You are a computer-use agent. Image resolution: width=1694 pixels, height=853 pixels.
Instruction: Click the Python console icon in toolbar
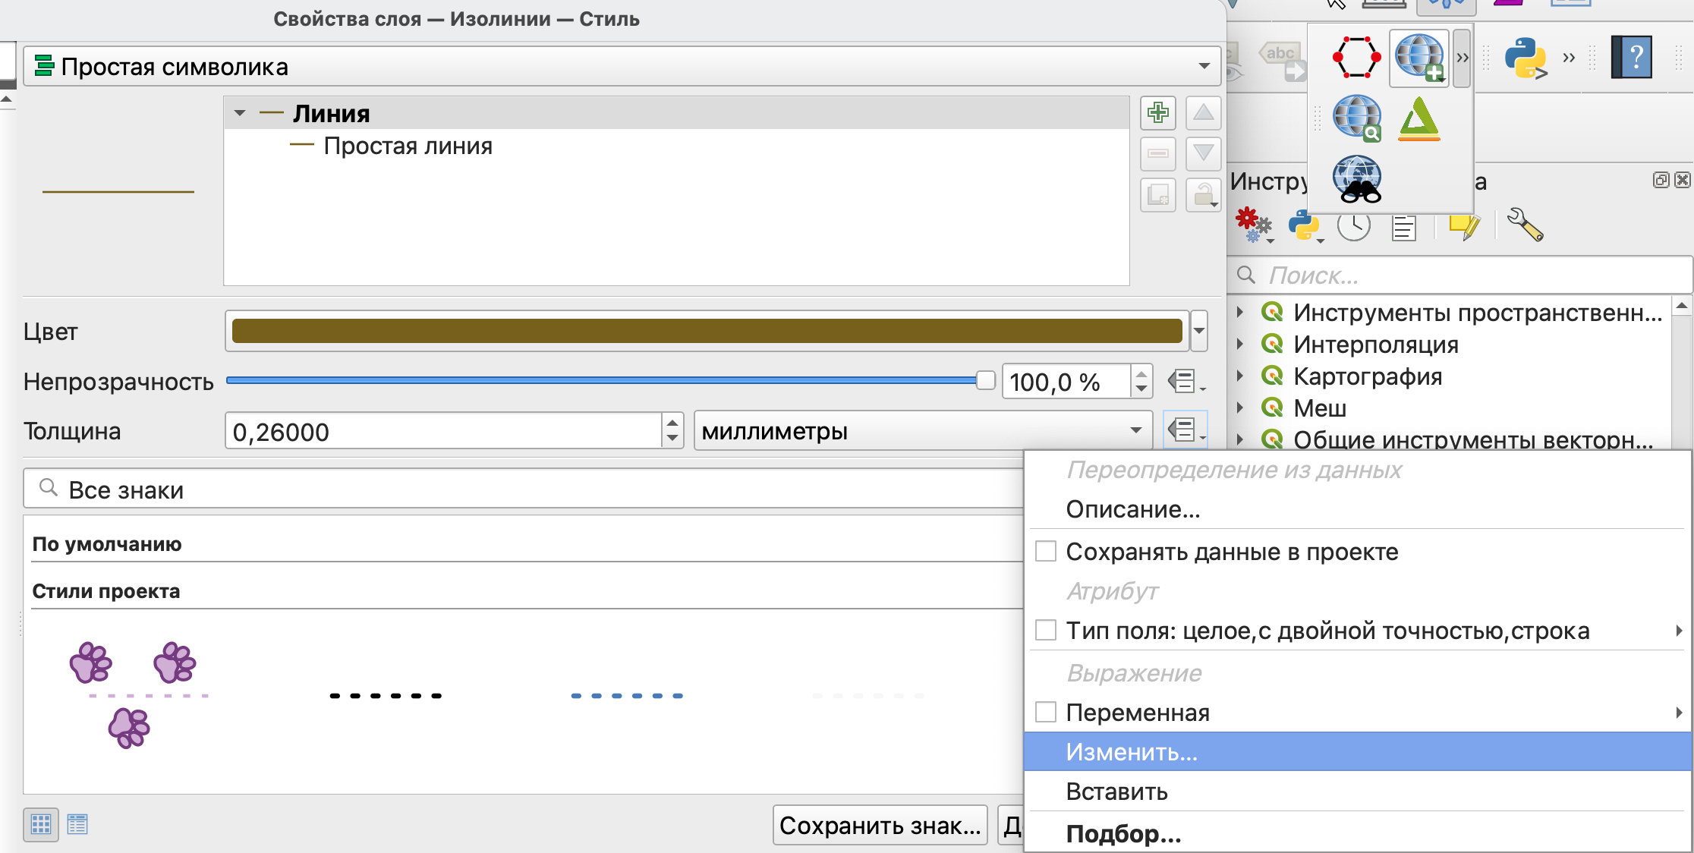pos(1525,58)
